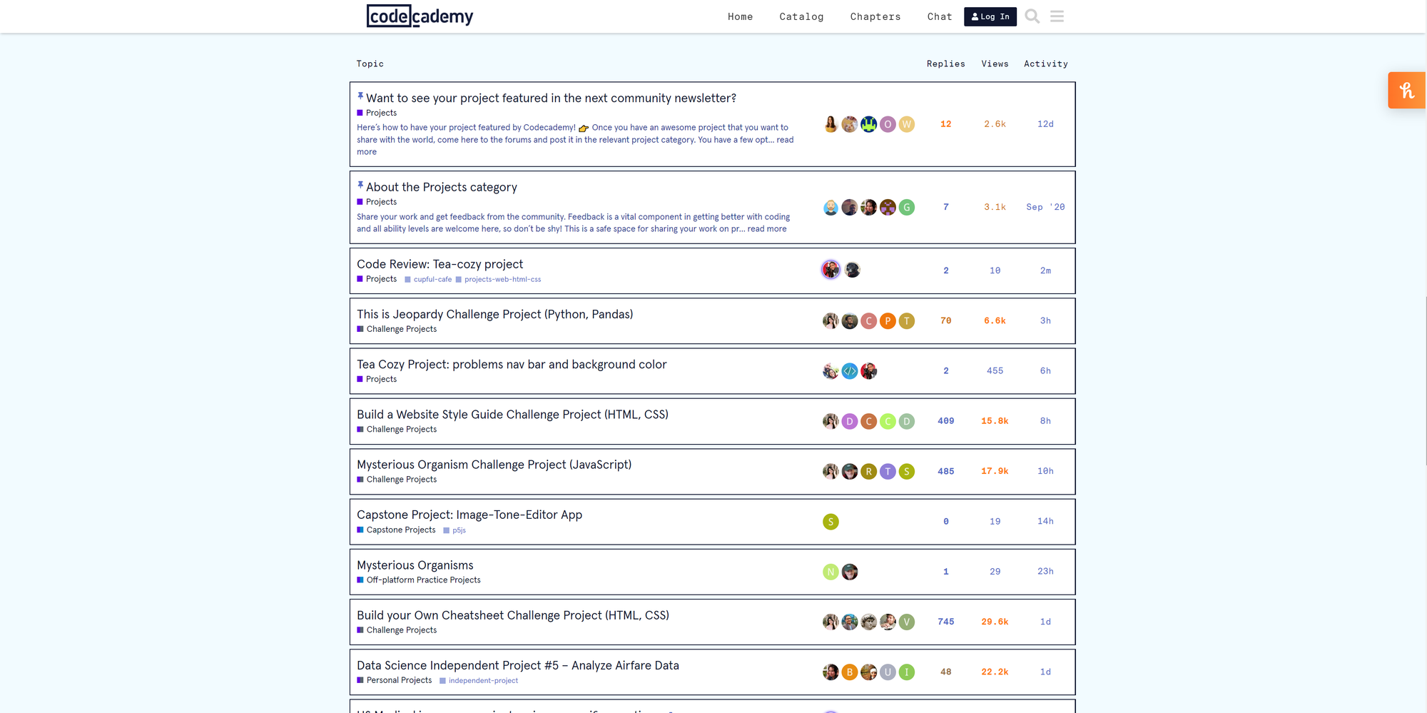Open Personal Projects category badge

pos(395,680)
